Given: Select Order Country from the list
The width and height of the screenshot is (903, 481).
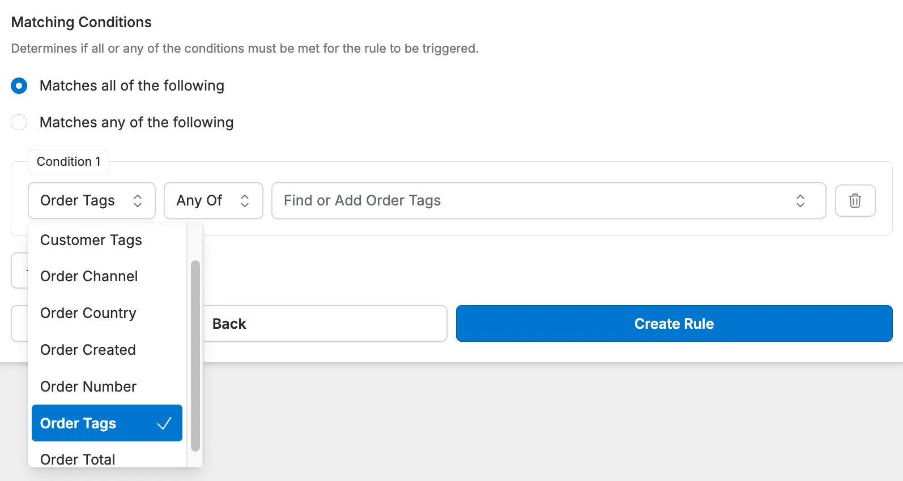Looking at the screenshot, I should click(88, 313).
